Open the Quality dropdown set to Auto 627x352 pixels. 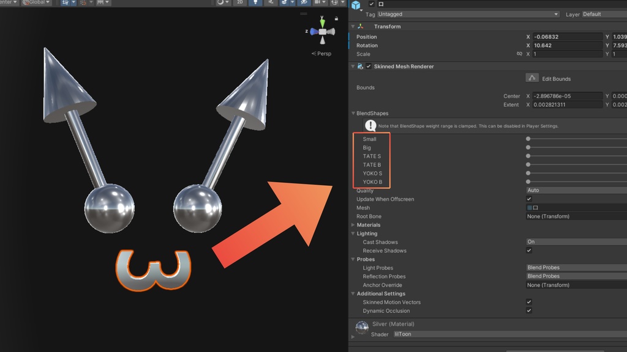pos(576,190)
